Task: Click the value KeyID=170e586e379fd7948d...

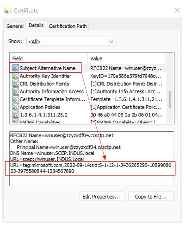Action: (x=126, y=76)
